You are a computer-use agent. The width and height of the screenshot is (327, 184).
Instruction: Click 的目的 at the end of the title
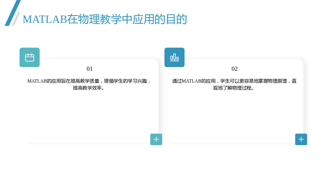[x=170, y=19]
